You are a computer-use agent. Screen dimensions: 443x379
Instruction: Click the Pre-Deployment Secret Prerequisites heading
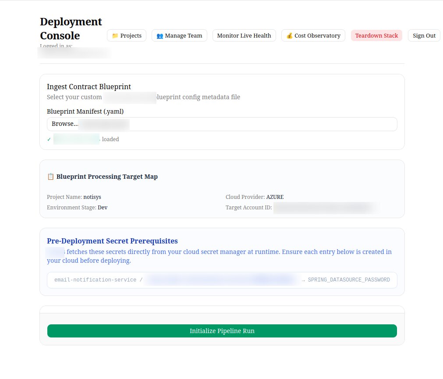coord(112,241)
